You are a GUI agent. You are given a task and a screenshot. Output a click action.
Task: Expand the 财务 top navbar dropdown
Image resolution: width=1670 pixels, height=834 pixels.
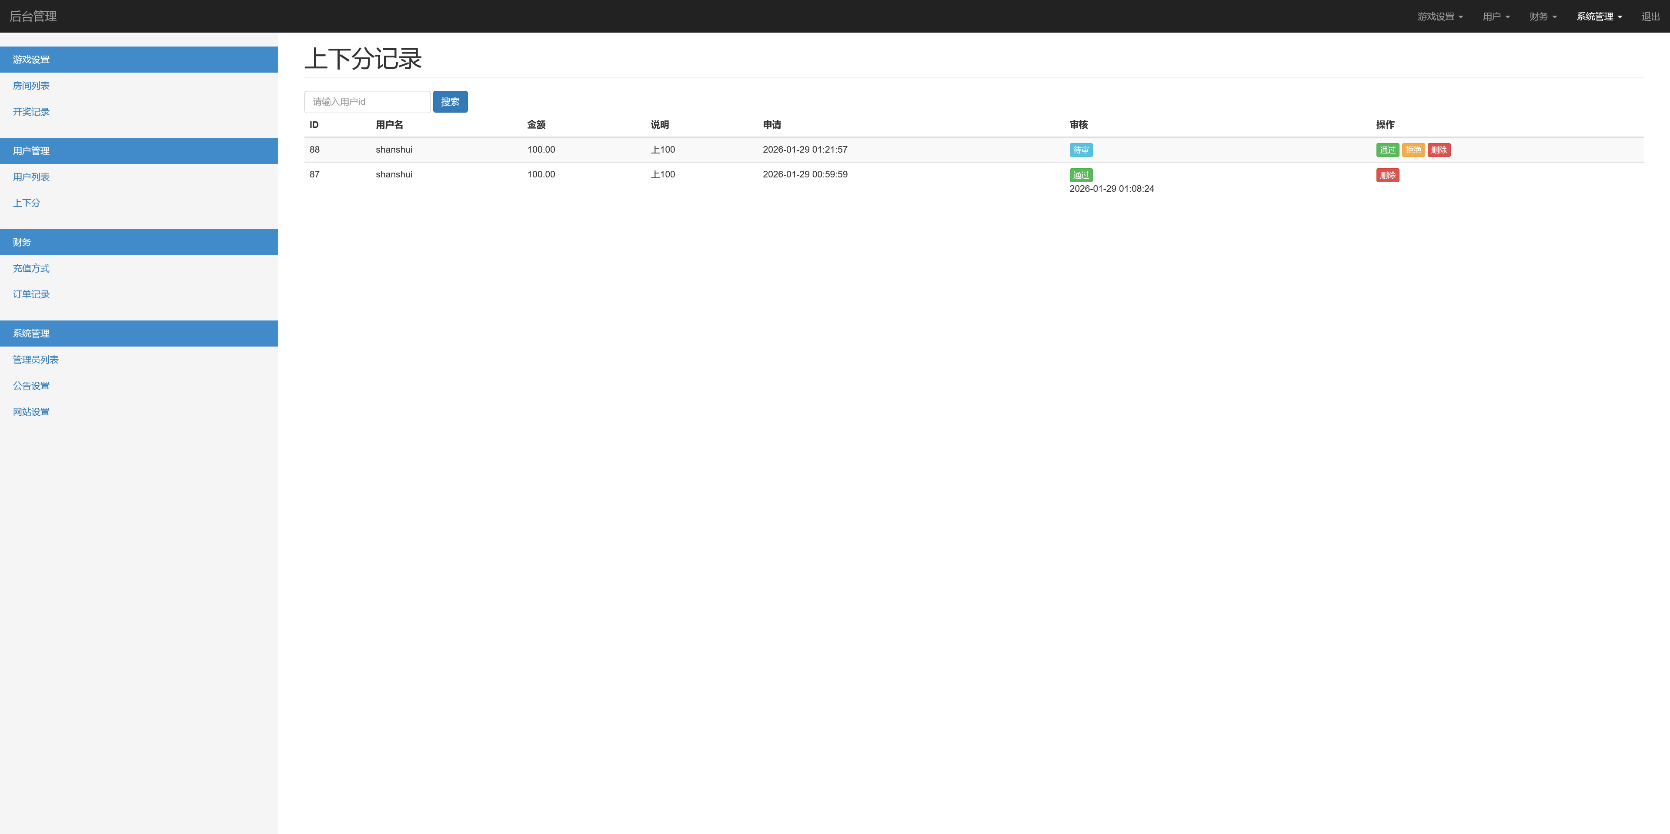click(x=1542, y=17)
